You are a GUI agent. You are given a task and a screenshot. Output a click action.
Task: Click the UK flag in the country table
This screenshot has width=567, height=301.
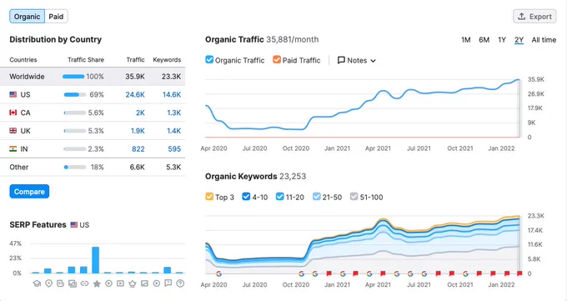13,131
